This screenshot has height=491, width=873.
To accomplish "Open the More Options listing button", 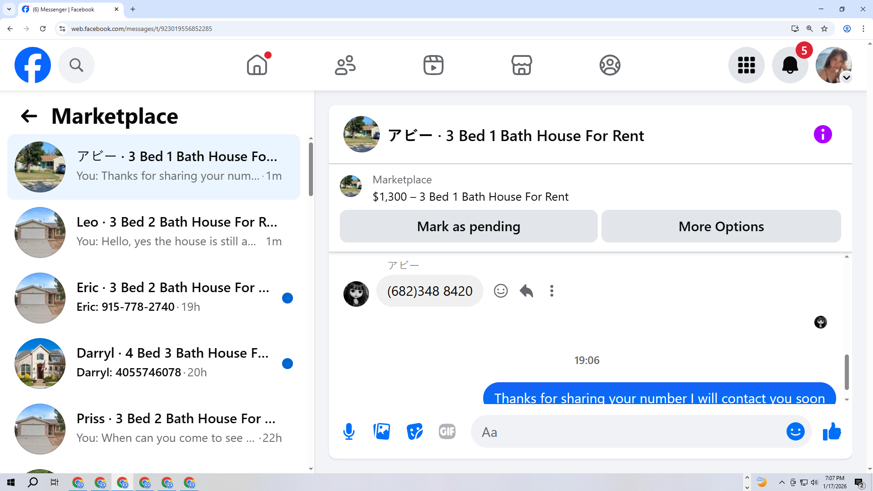I will 721,226.
